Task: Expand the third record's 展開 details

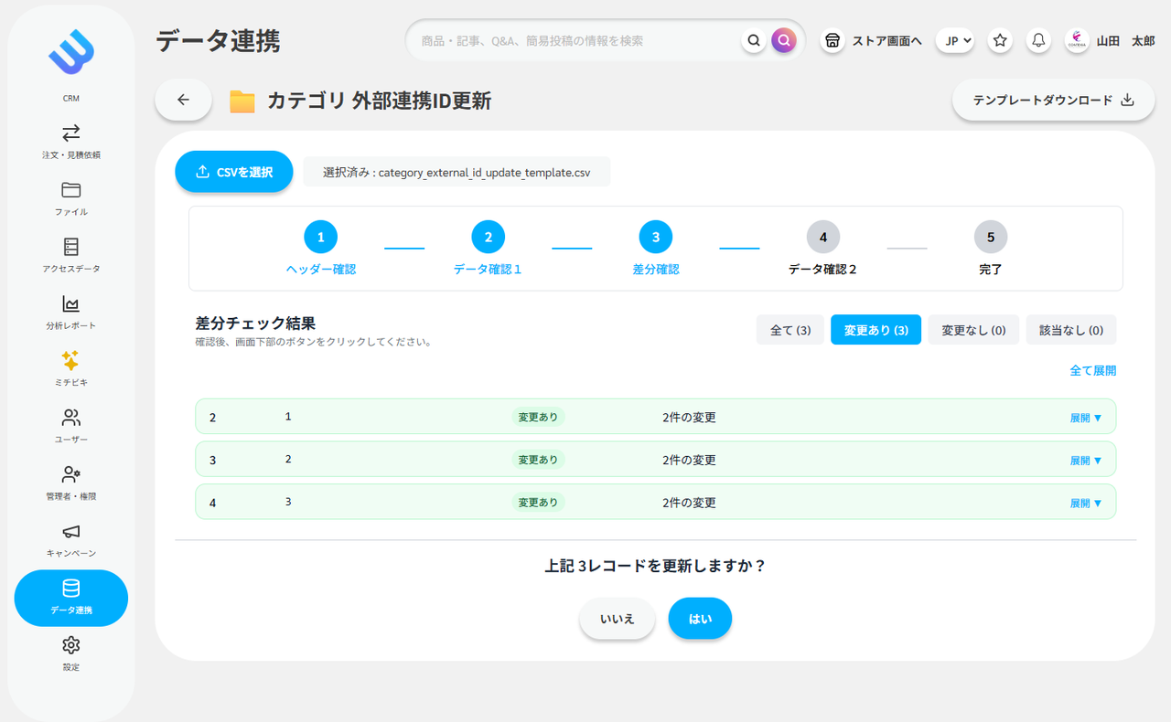Action: 1085,502
